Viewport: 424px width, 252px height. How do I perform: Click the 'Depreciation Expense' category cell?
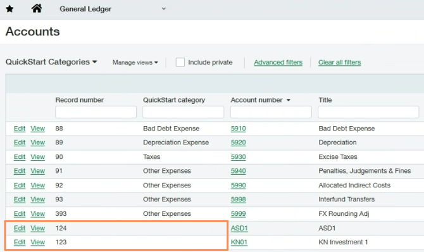click(x=176, y=142)
